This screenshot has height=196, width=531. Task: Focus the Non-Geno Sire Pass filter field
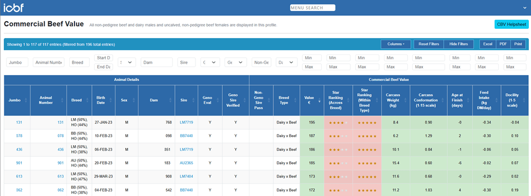coord(261,62)
